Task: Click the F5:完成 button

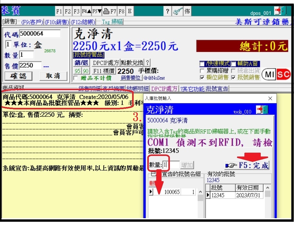Action: pyautogui.click(x=247, y=165)
